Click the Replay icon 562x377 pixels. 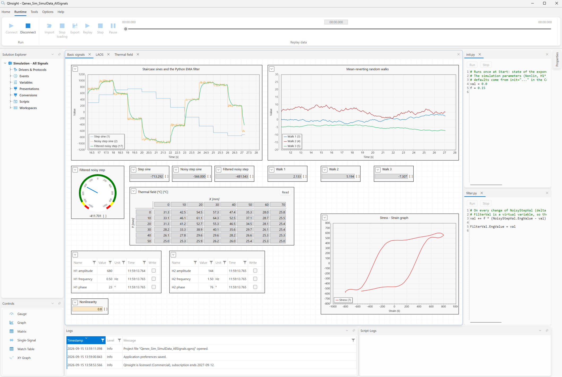[87, 26]
